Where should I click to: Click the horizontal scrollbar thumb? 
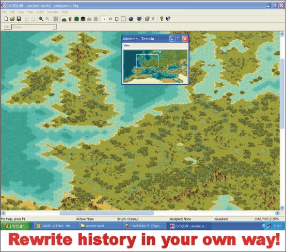coord(107,213)
